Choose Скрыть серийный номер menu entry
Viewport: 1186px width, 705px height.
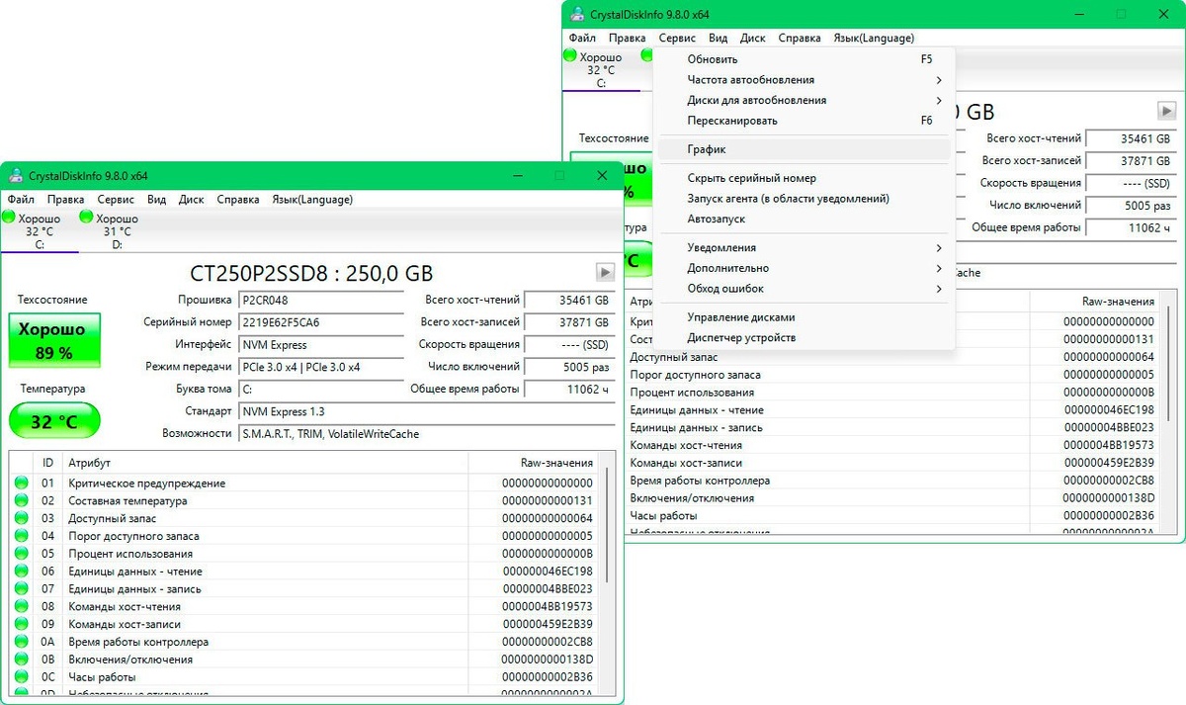tap(804, 178)
